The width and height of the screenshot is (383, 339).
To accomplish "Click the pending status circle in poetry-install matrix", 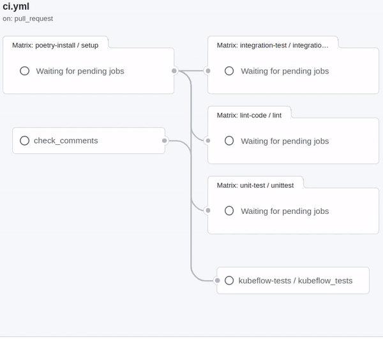I will [24, 71].
